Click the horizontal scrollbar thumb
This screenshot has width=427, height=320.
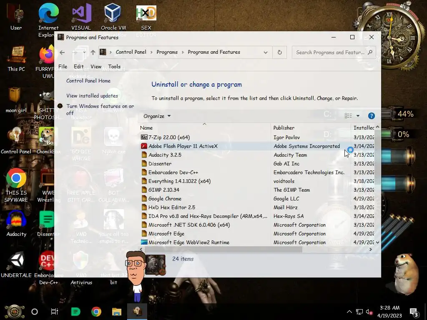pos(224,249)
